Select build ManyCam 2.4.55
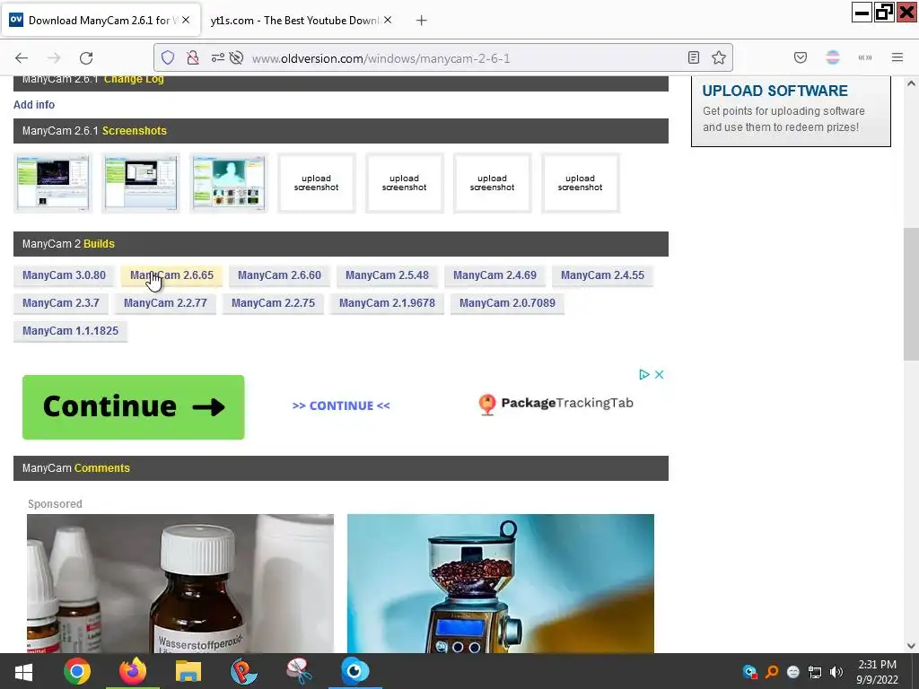This screenshot has width=919, height=689. tap(602, 275)
